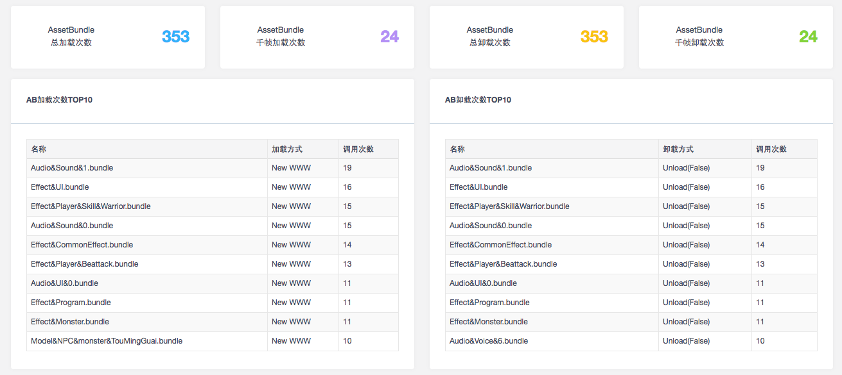Select Effect&Player&Skill&Warrior.bundle entry
The width and height of the screenshot is (842, 375).
click(91, 206)
